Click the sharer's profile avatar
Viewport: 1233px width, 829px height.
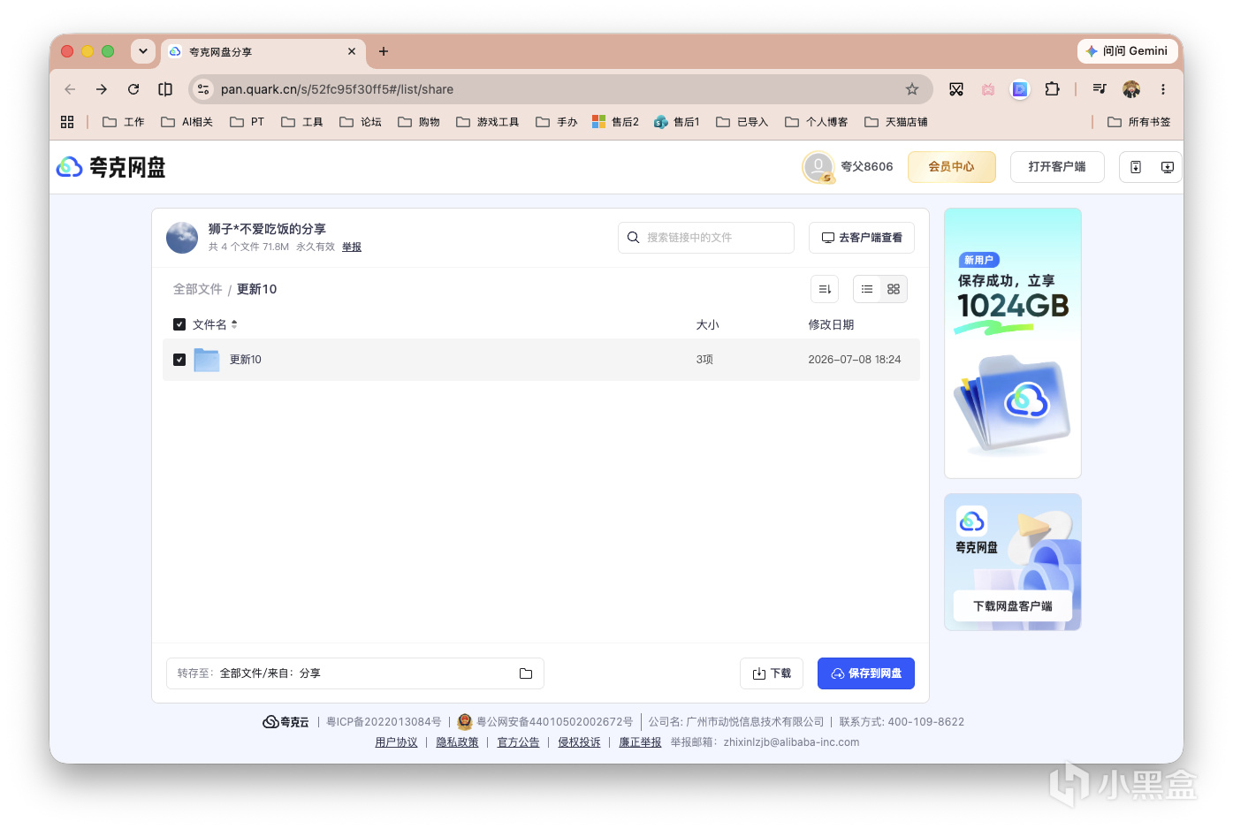point(182,238)
